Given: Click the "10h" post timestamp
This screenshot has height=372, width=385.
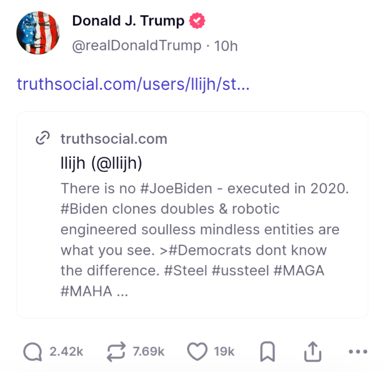Looking at the screenshot, I should [x=226, y=46].
